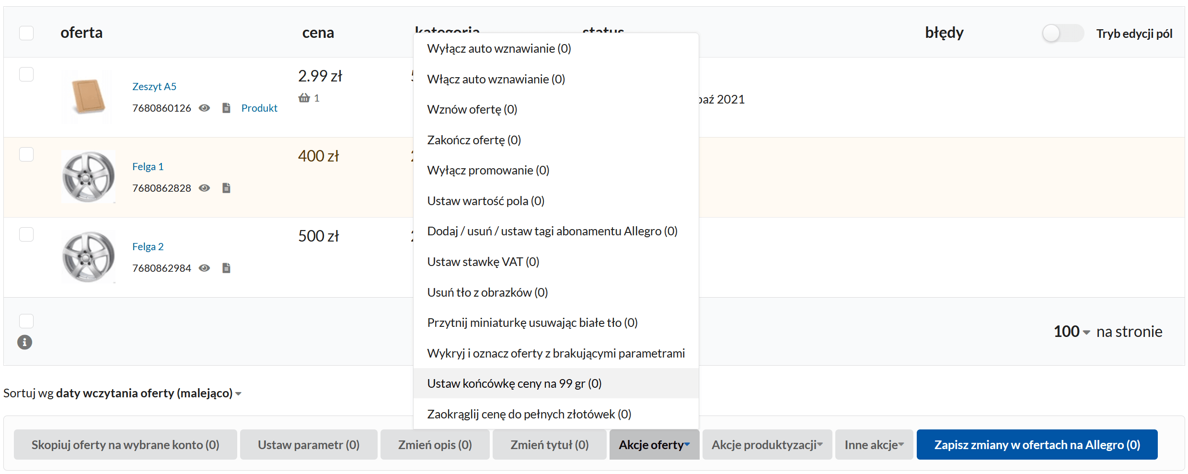Select Dodaj / usuń / ustaw tagi abonamentu Allegro
The image size is (1188, 474).
(x=556, y=231)
